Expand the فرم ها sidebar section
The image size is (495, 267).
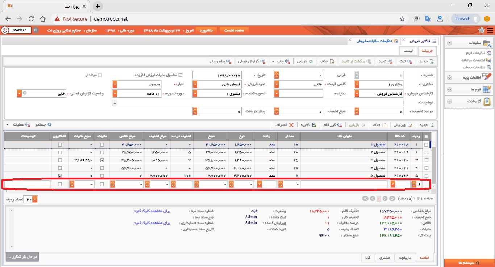point(449,89)
